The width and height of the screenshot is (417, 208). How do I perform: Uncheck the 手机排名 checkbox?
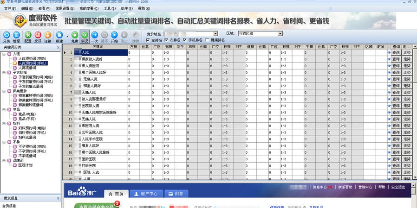[x=184, y=40]
